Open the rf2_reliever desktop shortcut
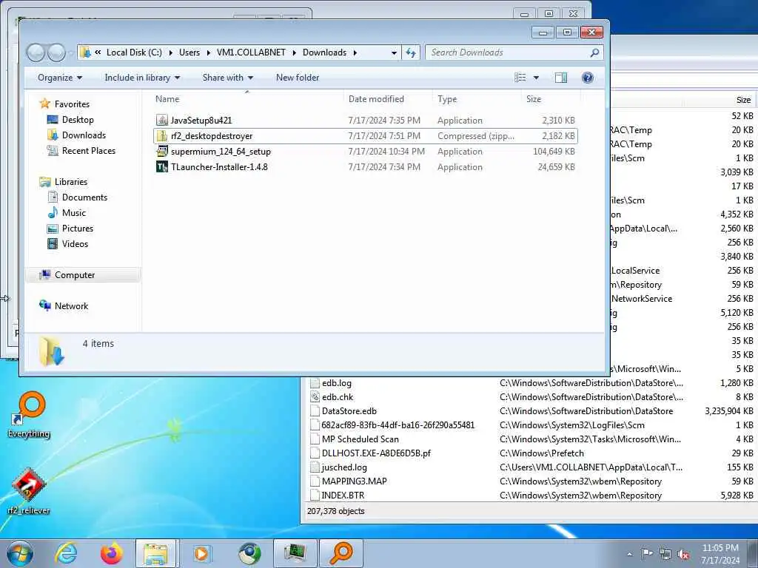Image resolution: width=758 pixels, height=568 pixels. [x=29, y=491]
